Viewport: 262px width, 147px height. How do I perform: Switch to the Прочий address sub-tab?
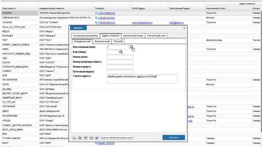pyautogui.click(x=118, y=41)
